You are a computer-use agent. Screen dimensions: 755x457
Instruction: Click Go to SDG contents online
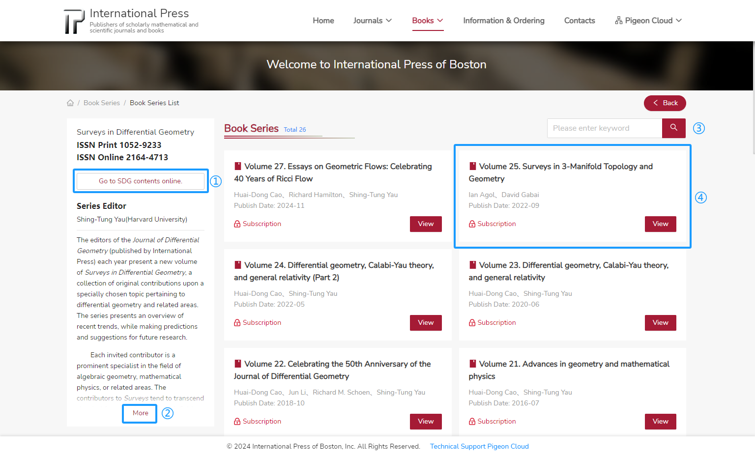141,181
